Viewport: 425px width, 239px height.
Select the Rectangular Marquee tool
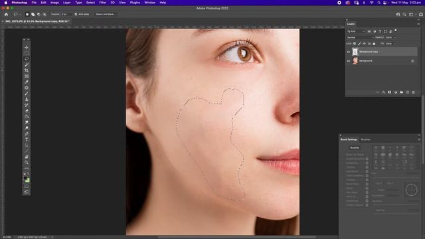[27, 53]
